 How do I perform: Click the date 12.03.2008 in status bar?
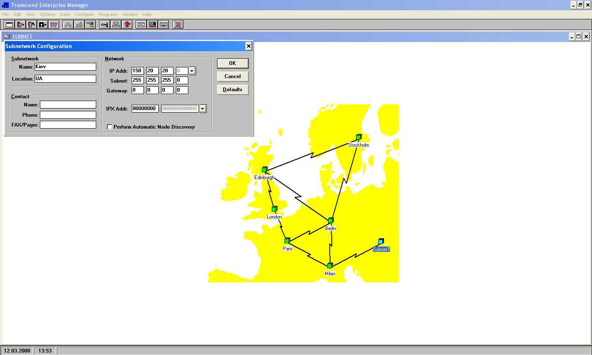click(17, 350)
